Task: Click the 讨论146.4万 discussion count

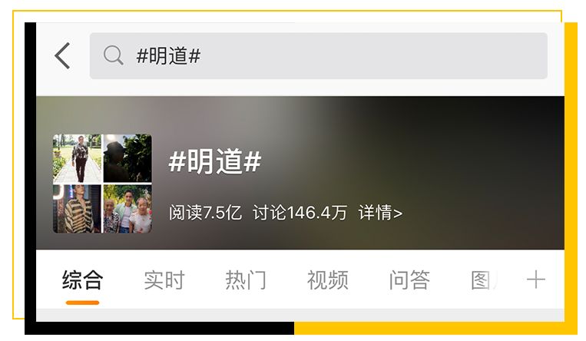Action: click(x=300, y=213)
